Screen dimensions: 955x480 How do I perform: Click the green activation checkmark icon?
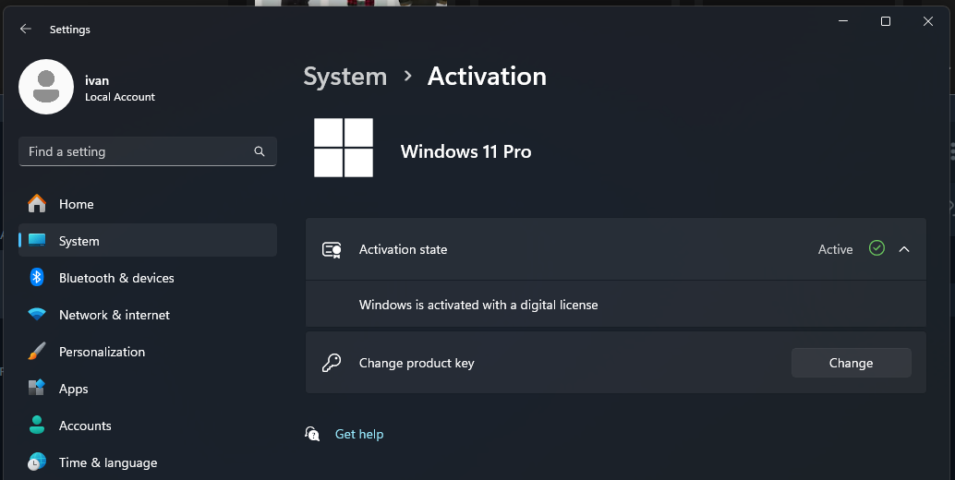[876, 248]
